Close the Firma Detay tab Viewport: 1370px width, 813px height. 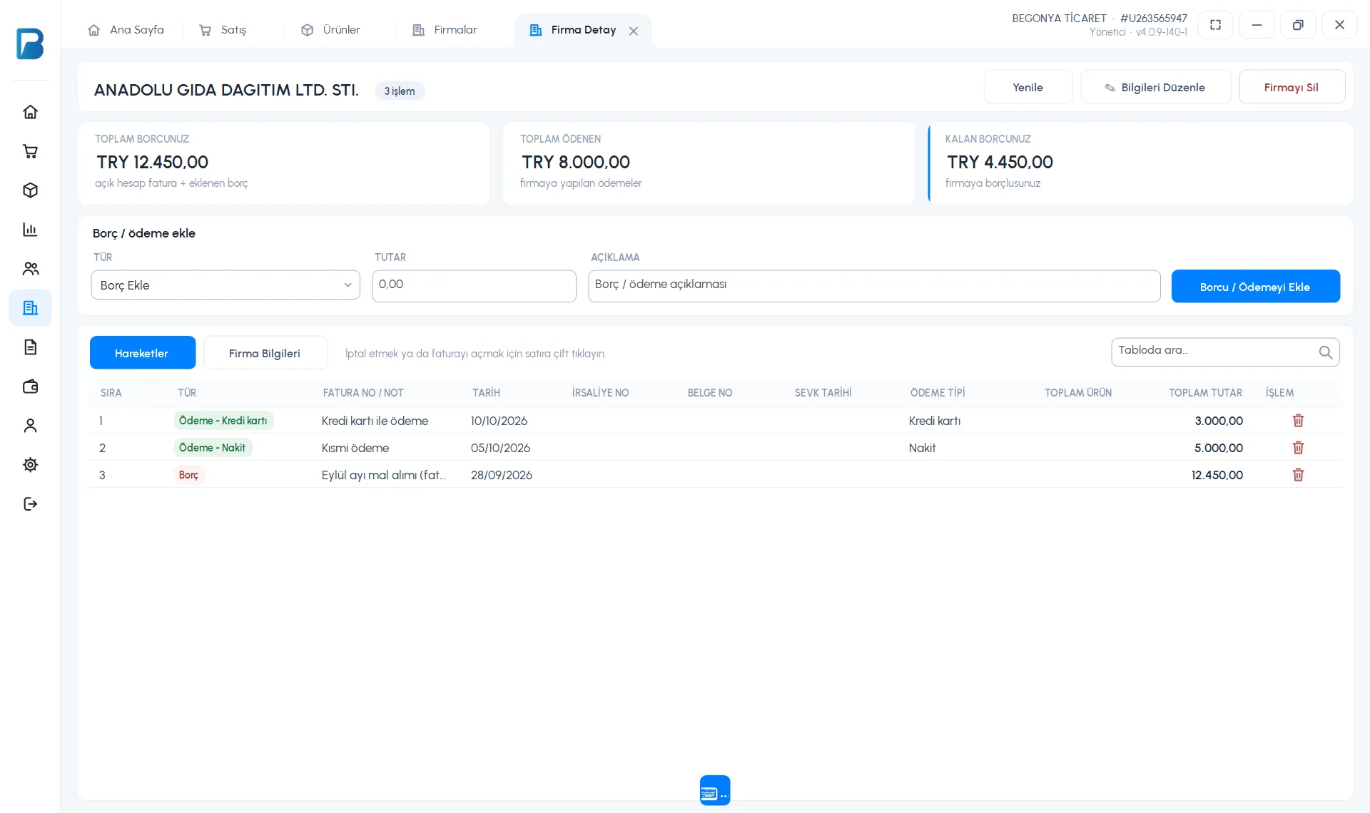[x=634, y=31]
